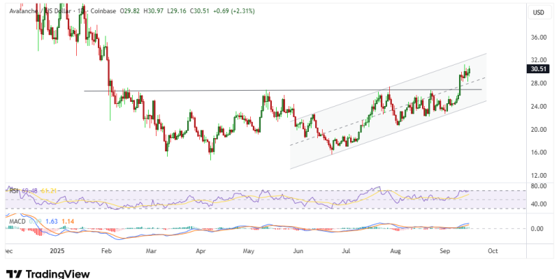Click the Apr label on the time axis
The height and width of the screenshot is (279, 559).
[x=201, y=251]
